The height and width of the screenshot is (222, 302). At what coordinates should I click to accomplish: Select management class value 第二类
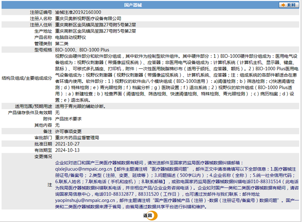(61, 44)
